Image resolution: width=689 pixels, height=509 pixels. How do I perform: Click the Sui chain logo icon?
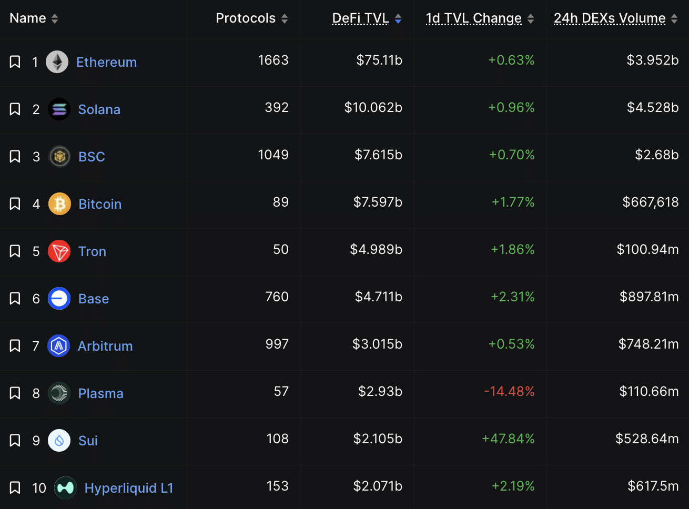tap(59, 441)
